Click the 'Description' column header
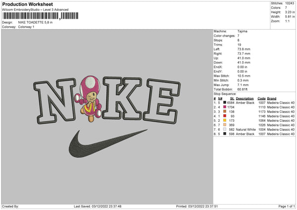 [x=245, y=99]
